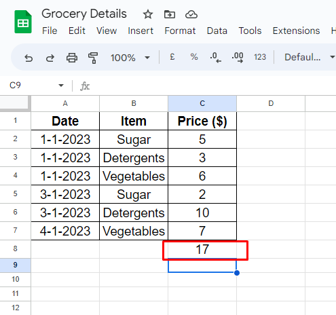Open the Default font dropdown
This screenshot has width=336, height=315.
pos(309,57)
